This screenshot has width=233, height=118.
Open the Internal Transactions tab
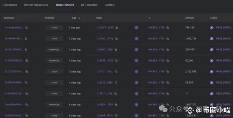pos(36,5)
